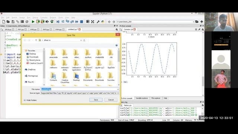
Task: Click the blue Debug file icon
Action: (x=58, y=22)
